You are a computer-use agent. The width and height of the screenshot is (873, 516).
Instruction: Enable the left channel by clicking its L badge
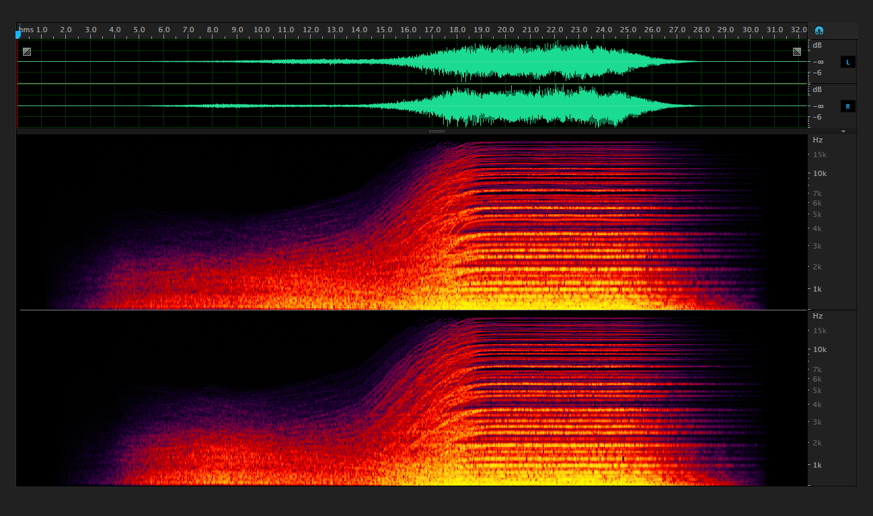[x=848, y=62]
